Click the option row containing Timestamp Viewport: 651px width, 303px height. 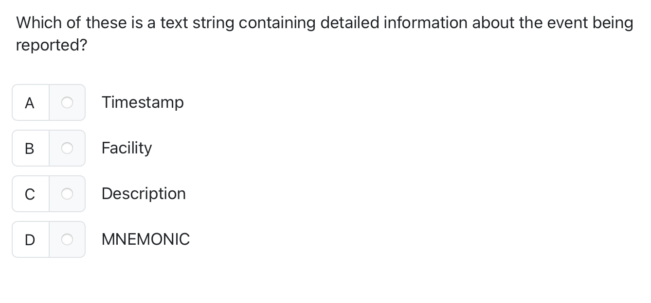click(x=78, y=102)
